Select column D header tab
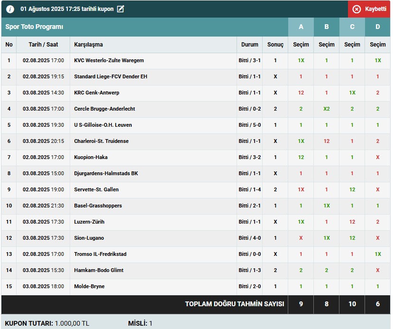 378,27
